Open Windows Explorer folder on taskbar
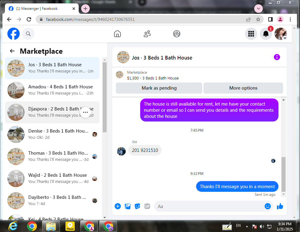This screenshot has width=300, height=232. click(51, 226)
